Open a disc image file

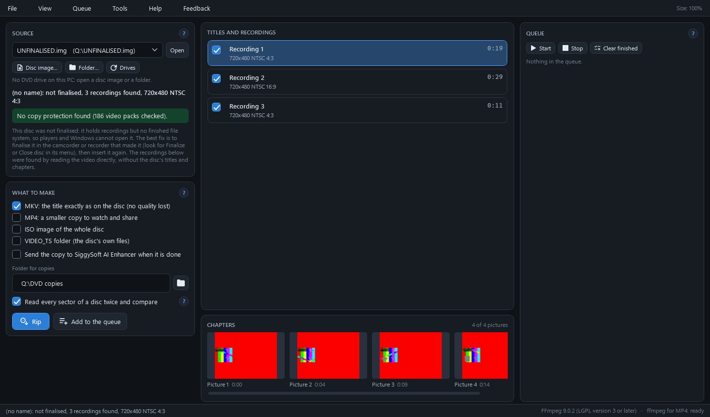(x=37, y=68)
